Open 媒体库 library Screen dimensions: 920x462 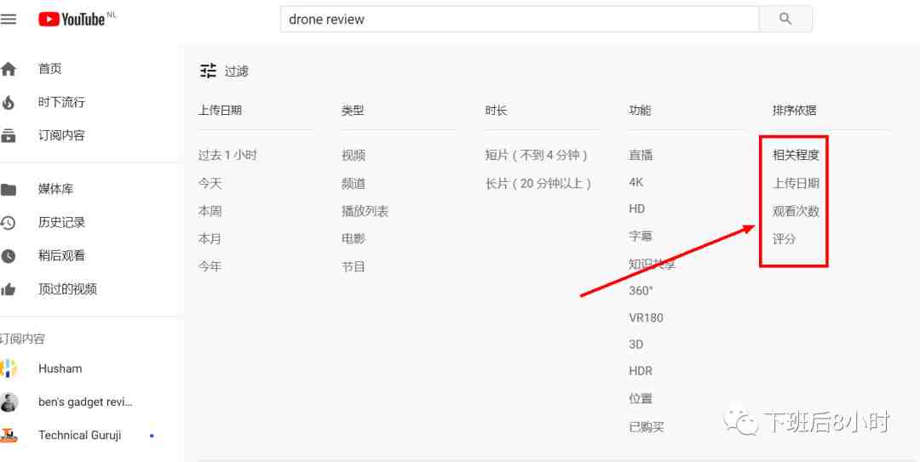coord(55,190)
